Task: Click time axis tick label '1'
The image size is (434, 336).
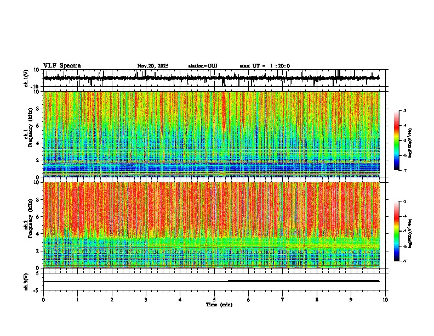Action: 77,300
